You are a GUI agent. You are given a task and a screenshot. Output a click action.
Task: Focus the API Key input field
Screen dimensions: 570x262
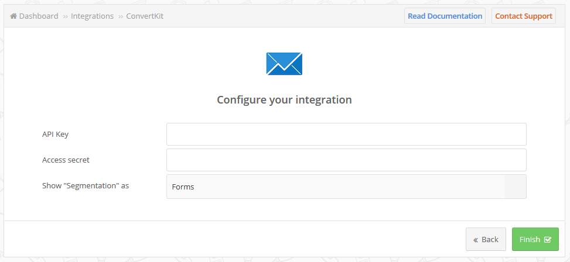[346, 135]
